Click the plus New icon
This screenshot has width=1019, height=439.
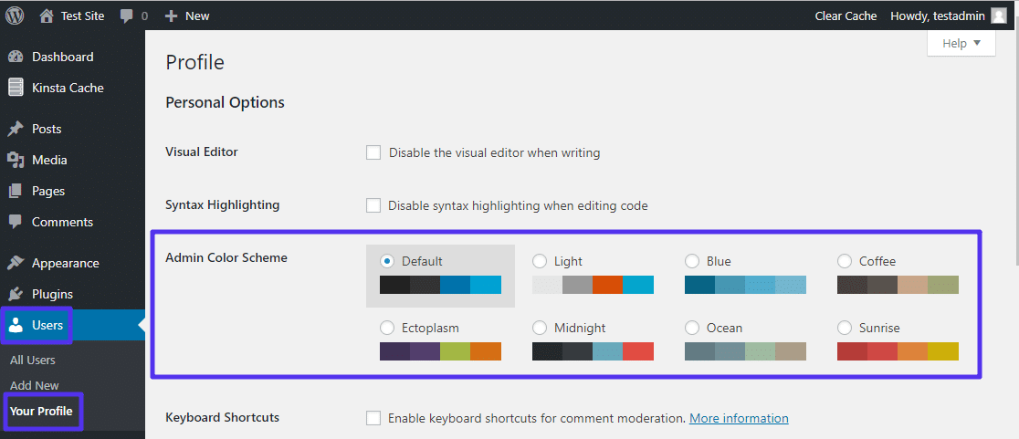coord(172,16)
